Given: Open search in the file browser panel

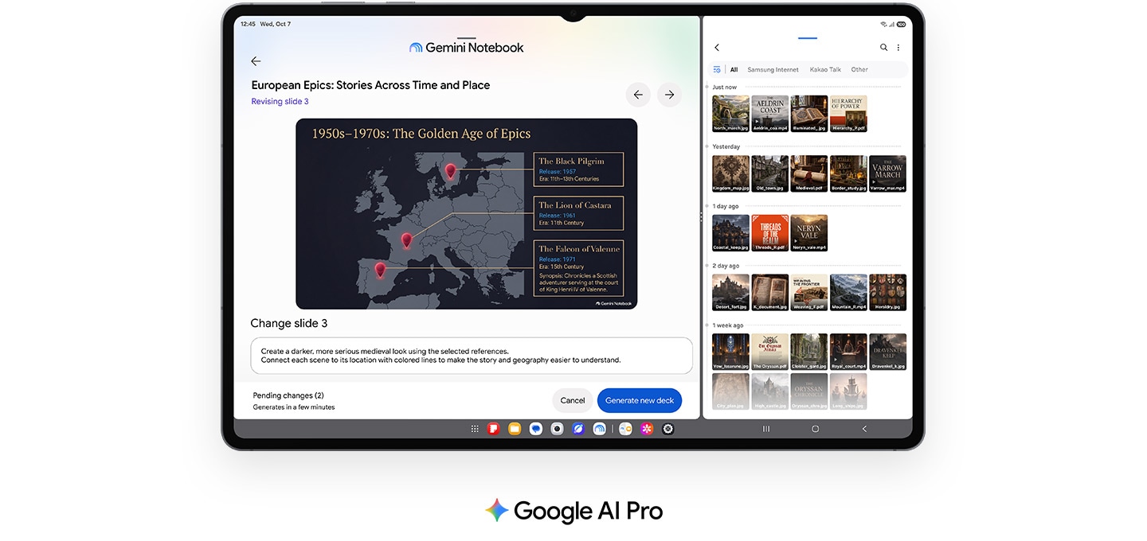Looking at the screenshot, I should 883,48.
